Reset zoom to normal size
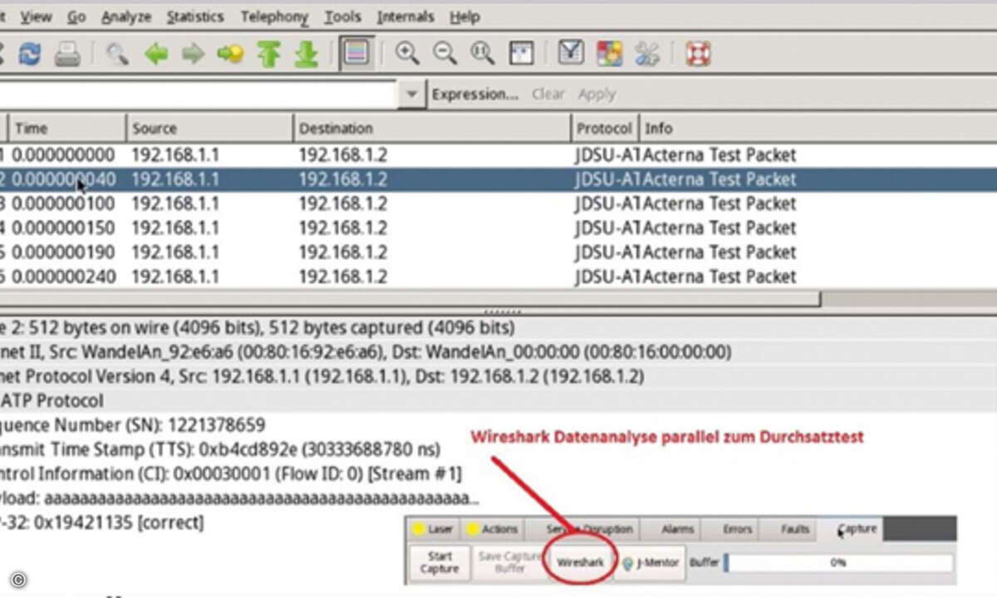 483,55
